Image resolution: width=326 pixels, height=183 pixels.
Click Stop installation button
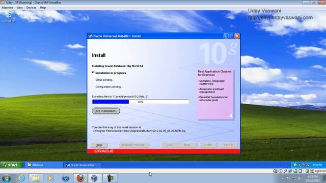click(106, 111)
